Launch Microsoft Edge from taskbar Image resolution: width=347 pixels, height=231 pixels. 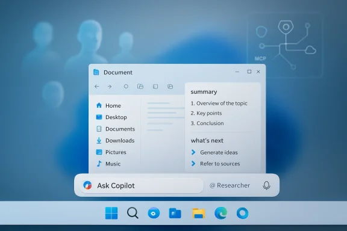click(220, 213)
